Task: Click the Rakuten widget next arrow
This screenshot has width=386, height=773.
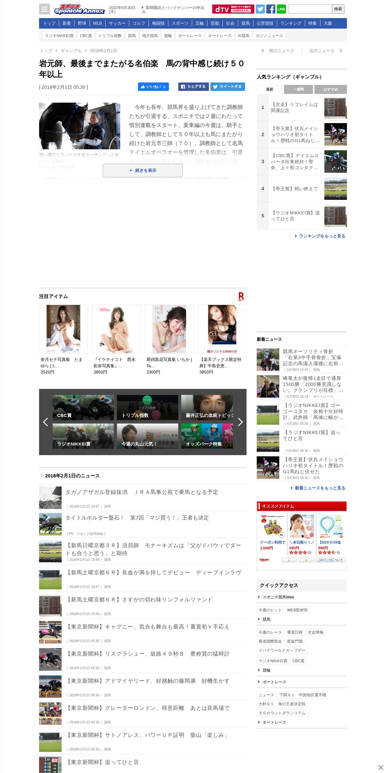Action: coord(306,560)
